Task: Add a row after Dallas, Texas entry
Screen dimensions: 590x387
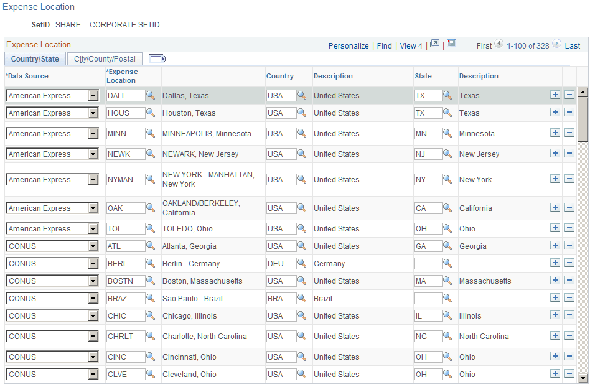Action: click(555, 95)
